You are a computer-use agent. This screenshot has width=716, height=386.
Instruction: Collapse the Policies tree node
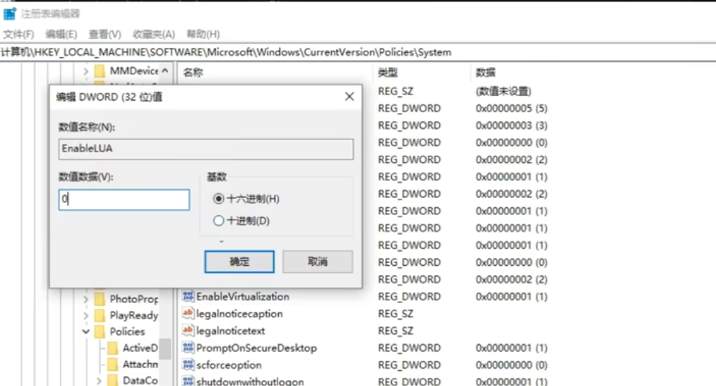[86, 332]
